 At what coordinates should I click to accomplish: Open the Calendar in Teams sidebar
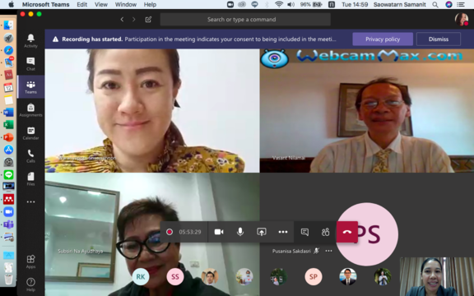(30, 133)
